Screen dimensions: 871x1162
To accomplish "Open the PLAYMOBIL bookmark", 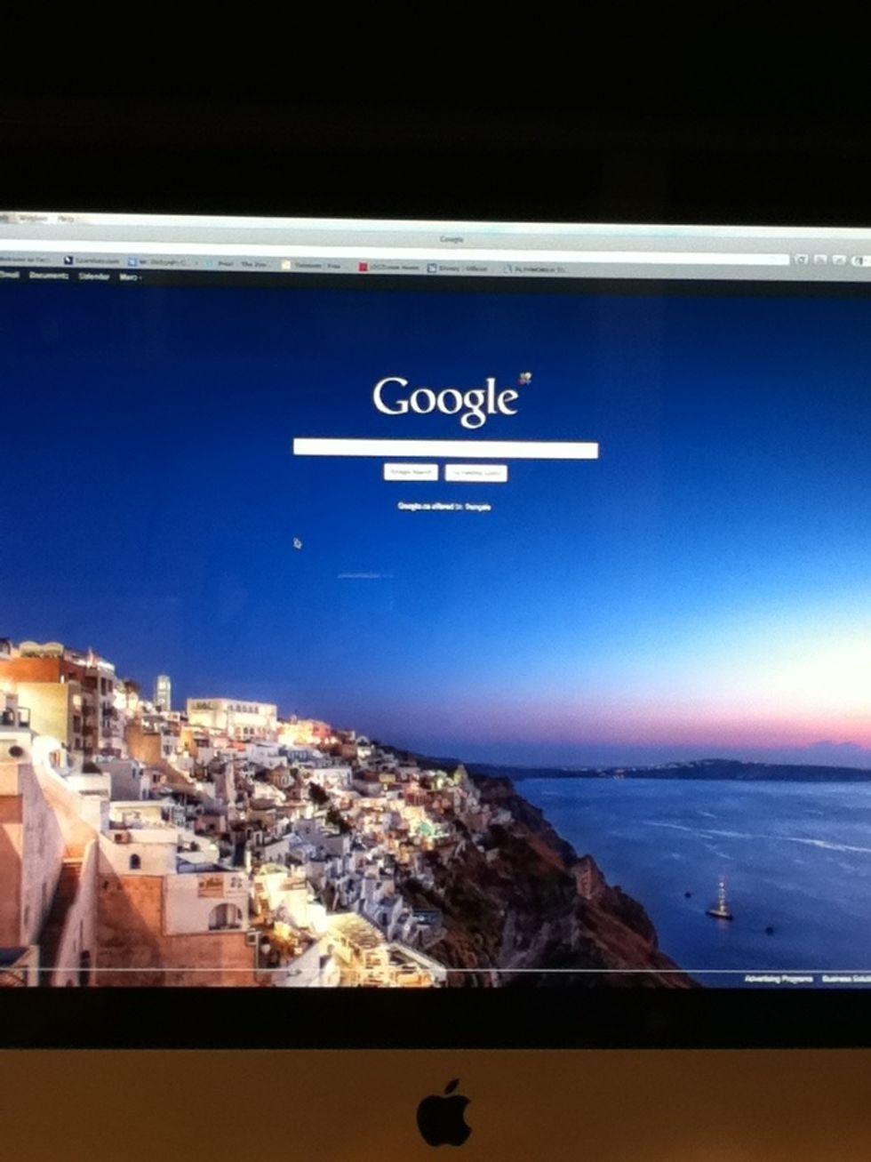I will pos(535,268).
